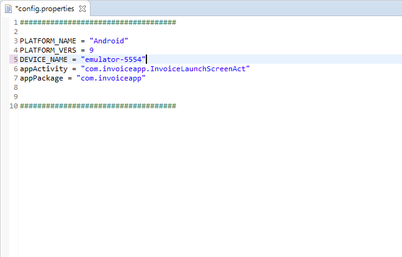Click the appActivity key on line 6

[x=43, y=69]
